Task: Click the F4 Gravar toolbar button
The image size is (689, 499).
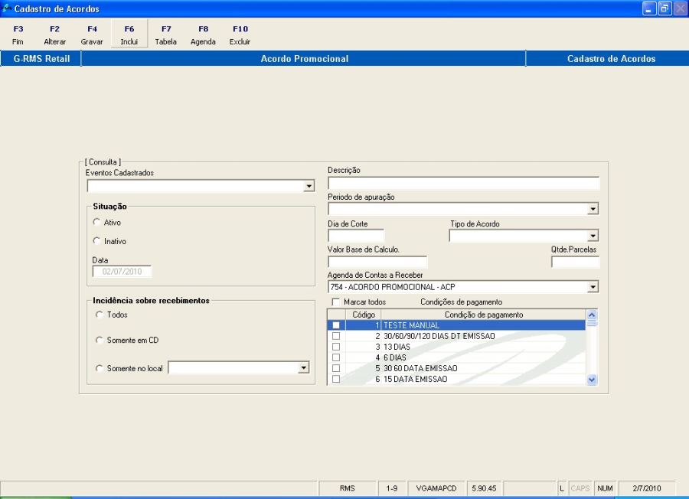Action: pos(92,34)
